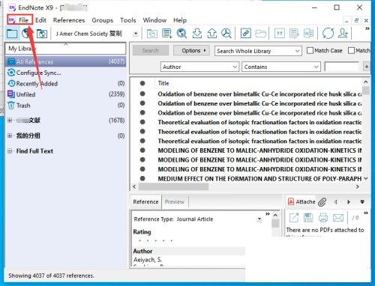Expand the toolbar overflow chevron
The image size is (375, 286).
pyautogui.click(x=367, y=28)
